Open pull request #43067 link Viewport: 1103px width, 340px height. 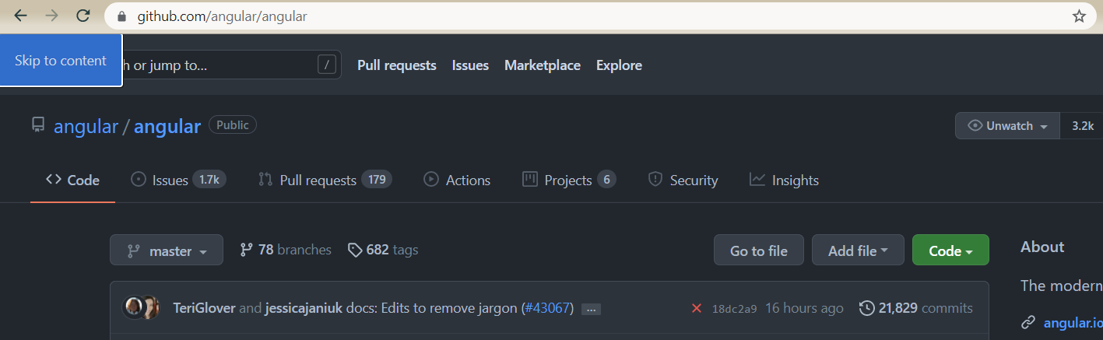point(547,308)
